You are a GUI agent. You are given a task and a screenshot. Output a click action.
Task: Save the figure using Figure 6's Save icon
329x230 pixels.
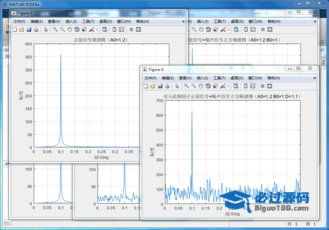[x=160, y=86]
